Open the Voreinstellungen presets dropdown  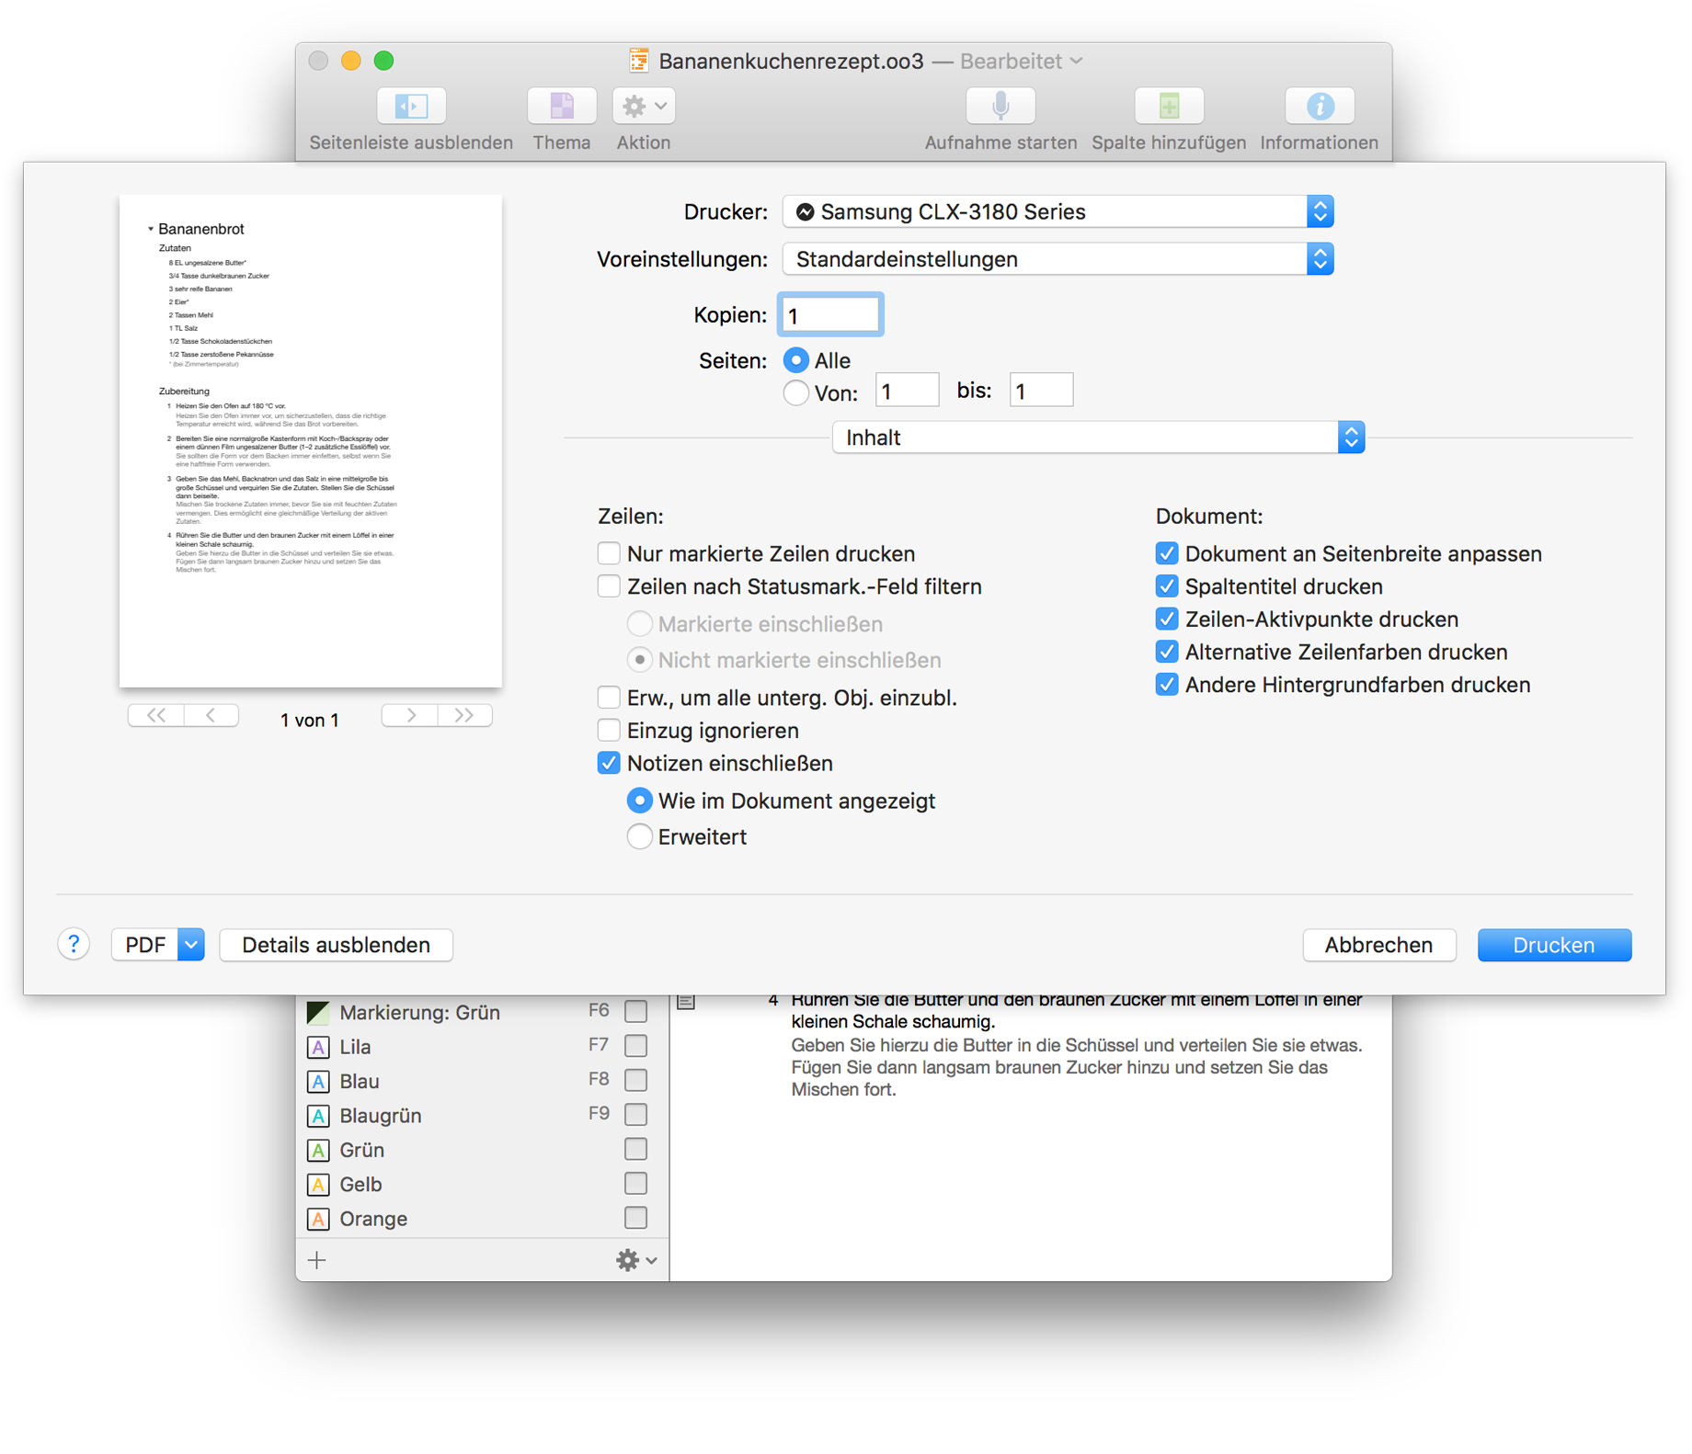(1057, 259)
